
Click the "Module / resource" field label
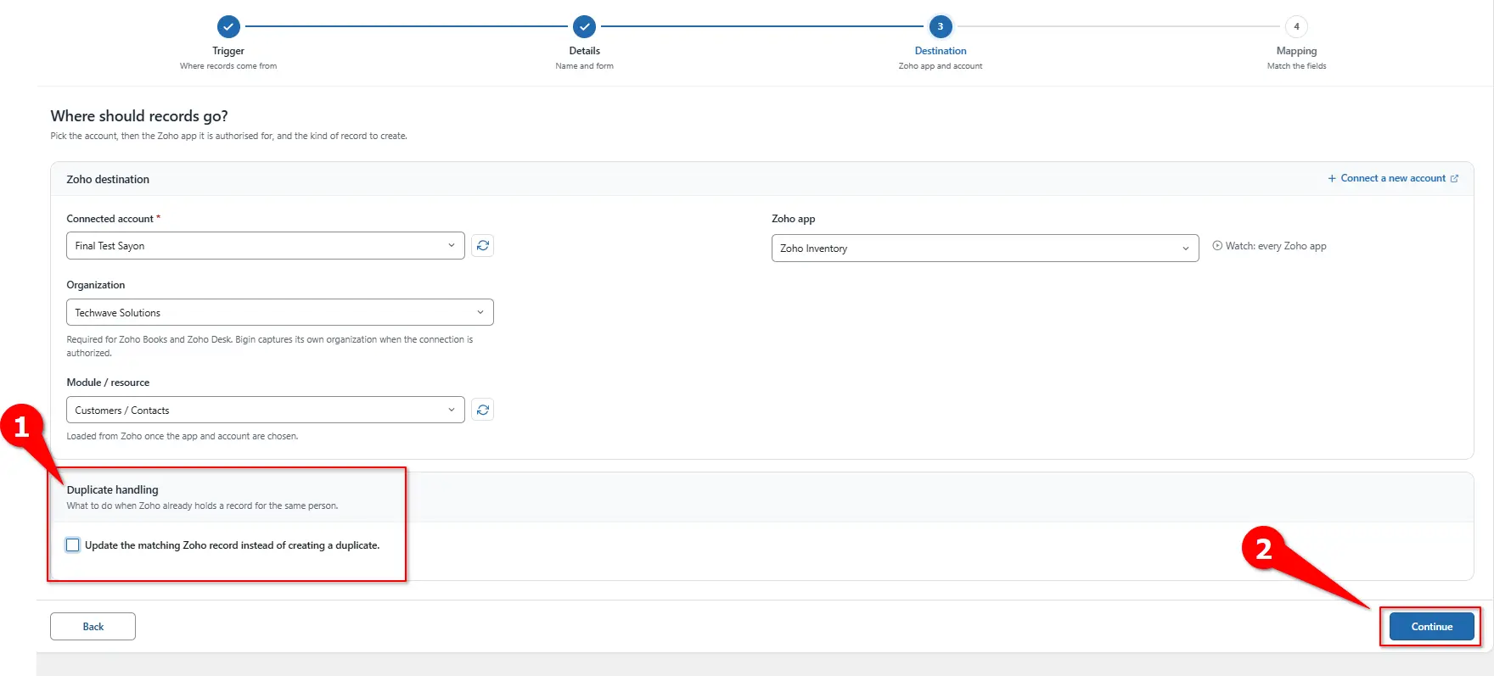[108, 383]
